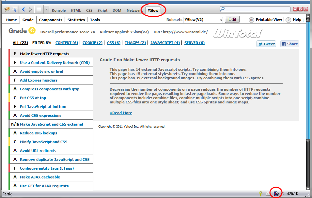312x198 pixels.
Task: Select Avoid URL redirects rule
Action: tap(51, 151)
